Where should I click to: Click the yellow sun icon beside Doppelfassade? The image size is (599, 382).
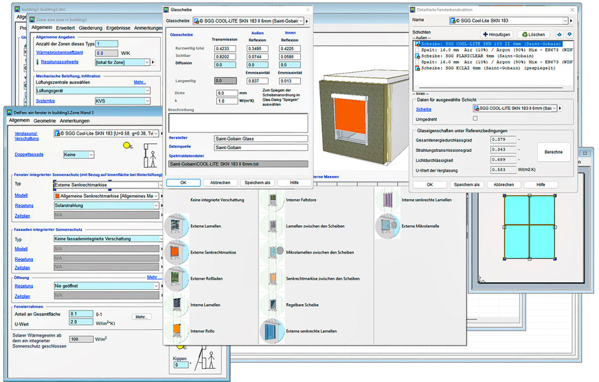128,146
